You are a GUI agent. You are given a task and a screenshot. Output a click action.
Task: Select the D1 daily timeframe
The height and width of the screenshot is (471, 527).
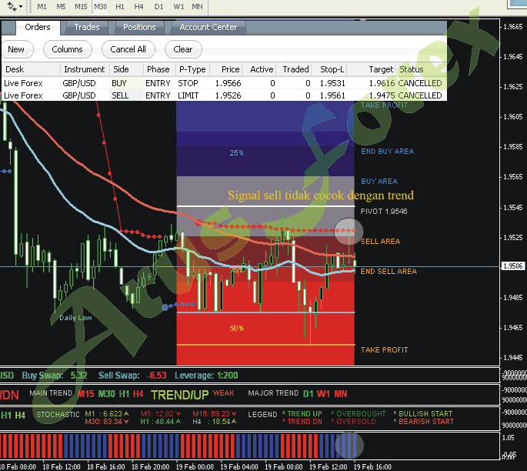158,6
